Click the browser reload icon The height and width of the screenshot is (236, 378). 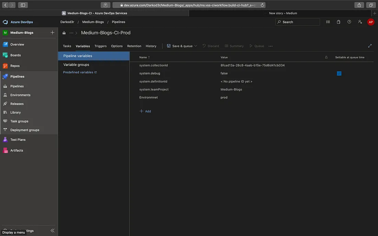click(262, 5)
